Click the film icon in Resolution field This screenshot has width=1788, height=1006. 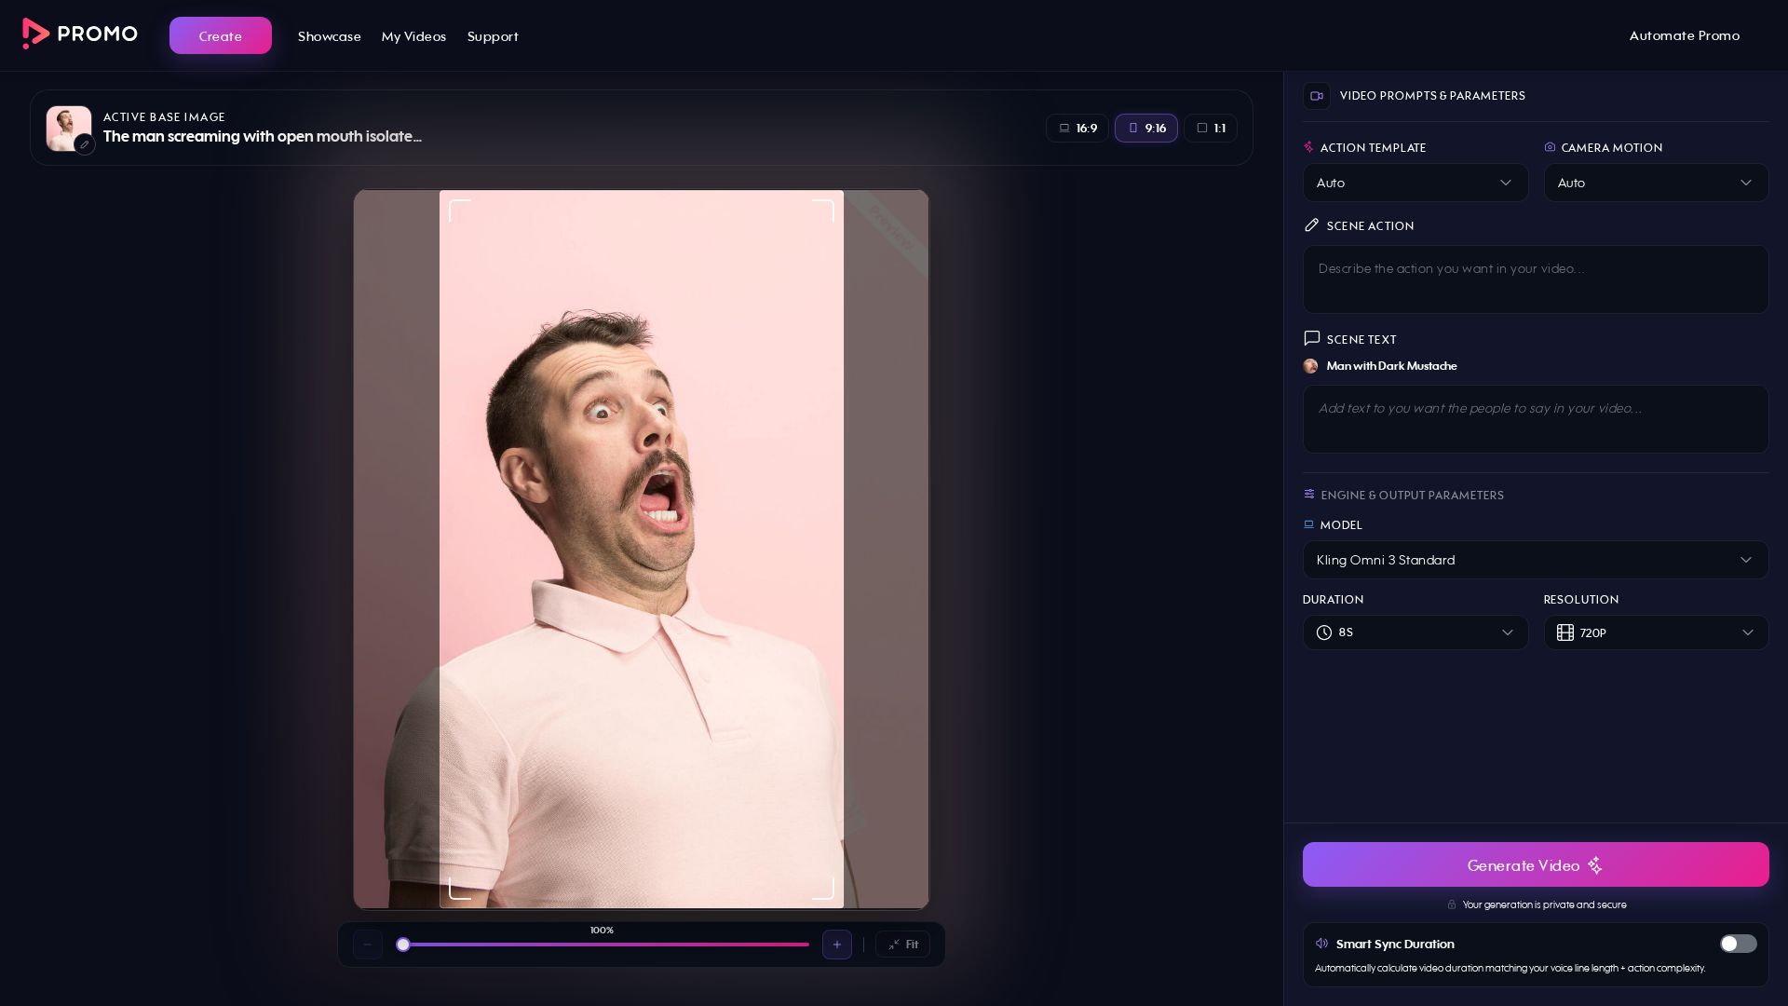[x=1565, y=632]
